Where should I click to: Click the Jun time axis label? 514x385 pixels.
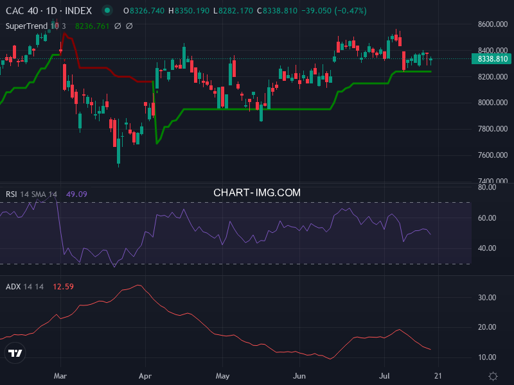click(x=299, y=376)
